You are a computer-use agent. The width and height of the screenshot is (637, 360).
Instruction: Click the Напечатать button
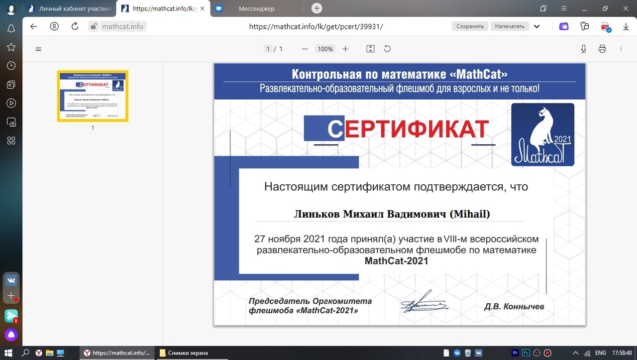pos(510,26)
